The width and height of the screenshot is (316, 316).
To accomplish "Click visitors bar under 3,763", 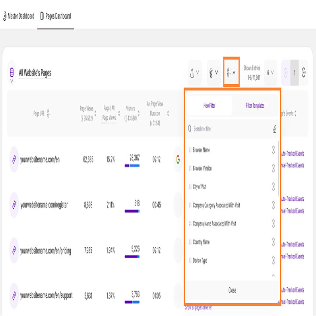I will pos(132,302).
